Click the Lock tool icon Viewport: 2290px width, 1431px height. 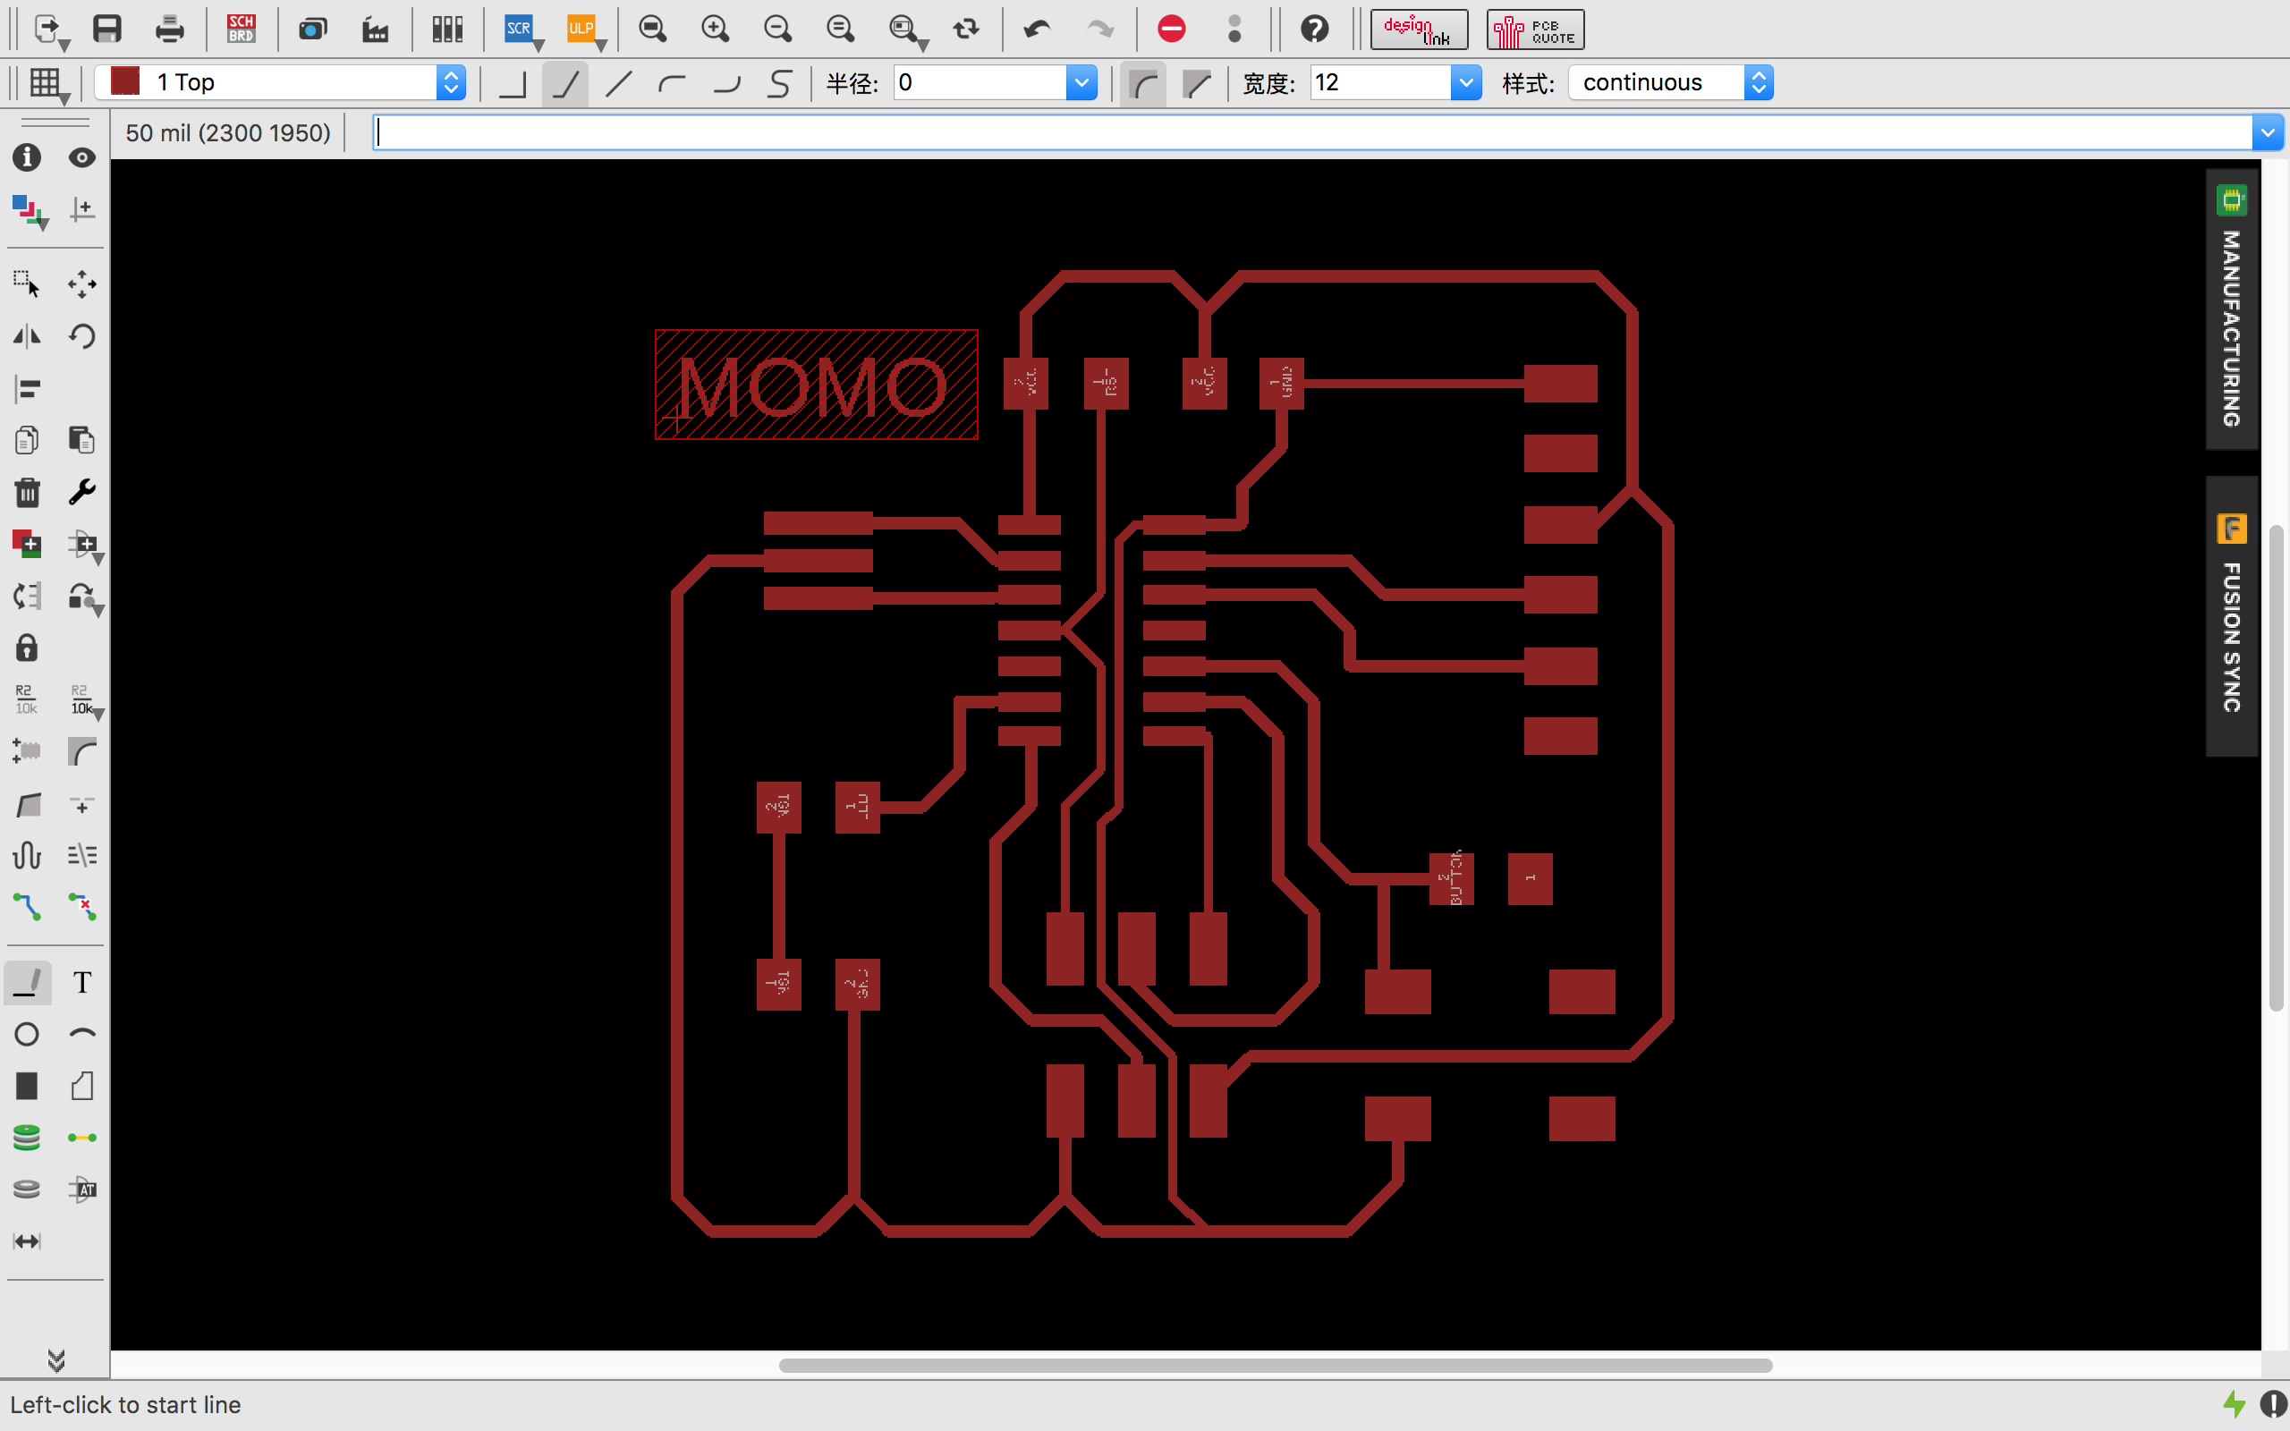[x=27, y=648]
